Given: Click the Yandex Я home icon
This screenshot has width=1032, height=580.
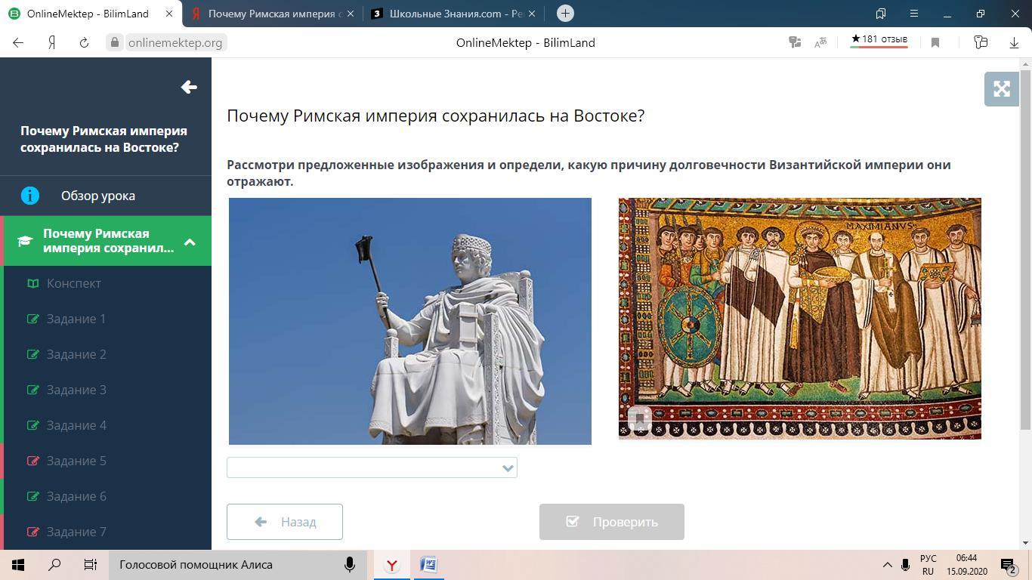Looking at the screenshot, I should (x=51, y=42).
